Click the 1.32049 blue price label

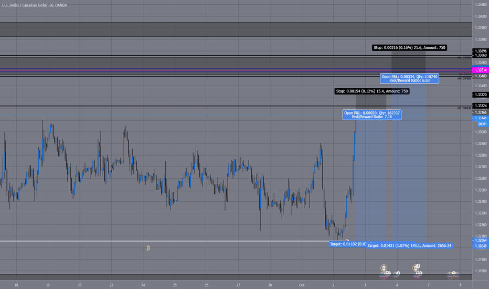click(x=481, y=246)
